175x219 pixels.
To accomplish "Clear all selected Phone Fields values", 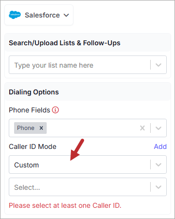I will pyautogui.click(x=142, y=128).
